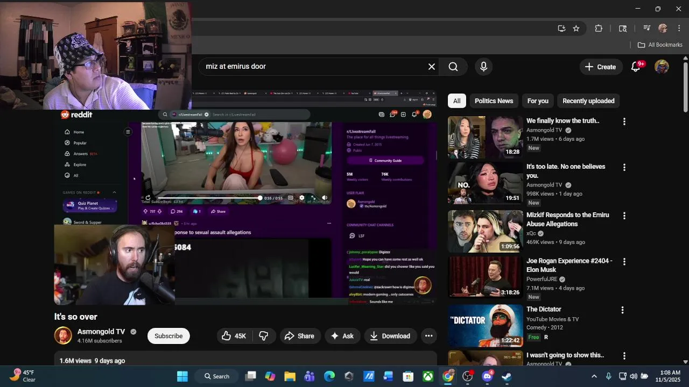Open Xbox app from taskbar
This screenshot has height=387, width=689.
[428, 376]
